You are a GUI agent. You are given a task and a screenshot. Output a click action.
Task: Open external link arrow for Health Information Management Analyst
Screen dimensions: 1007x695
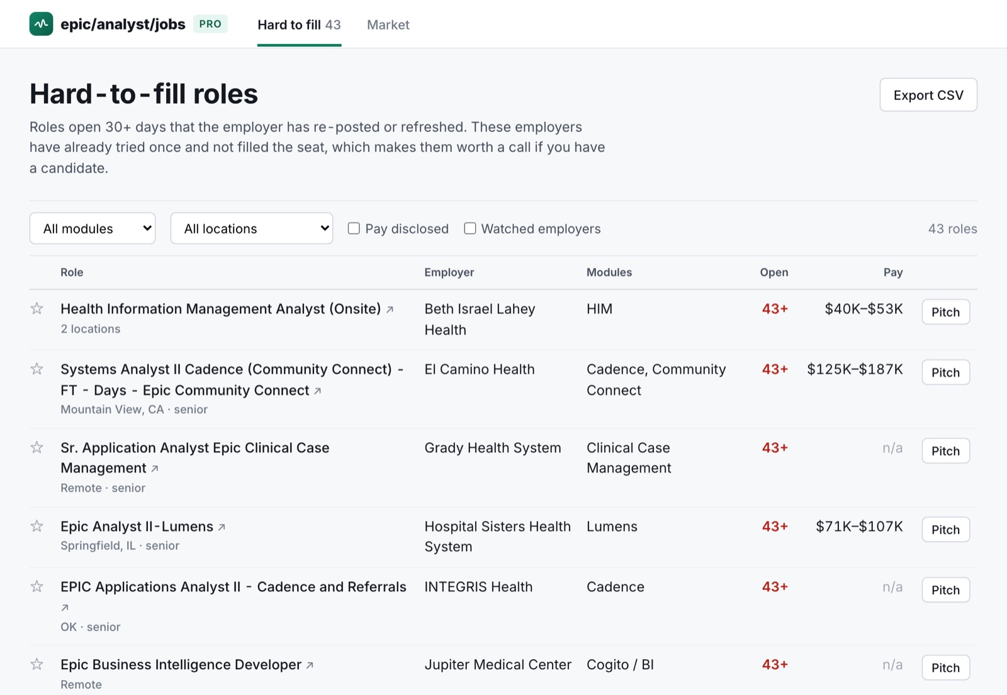coord(390,309)
